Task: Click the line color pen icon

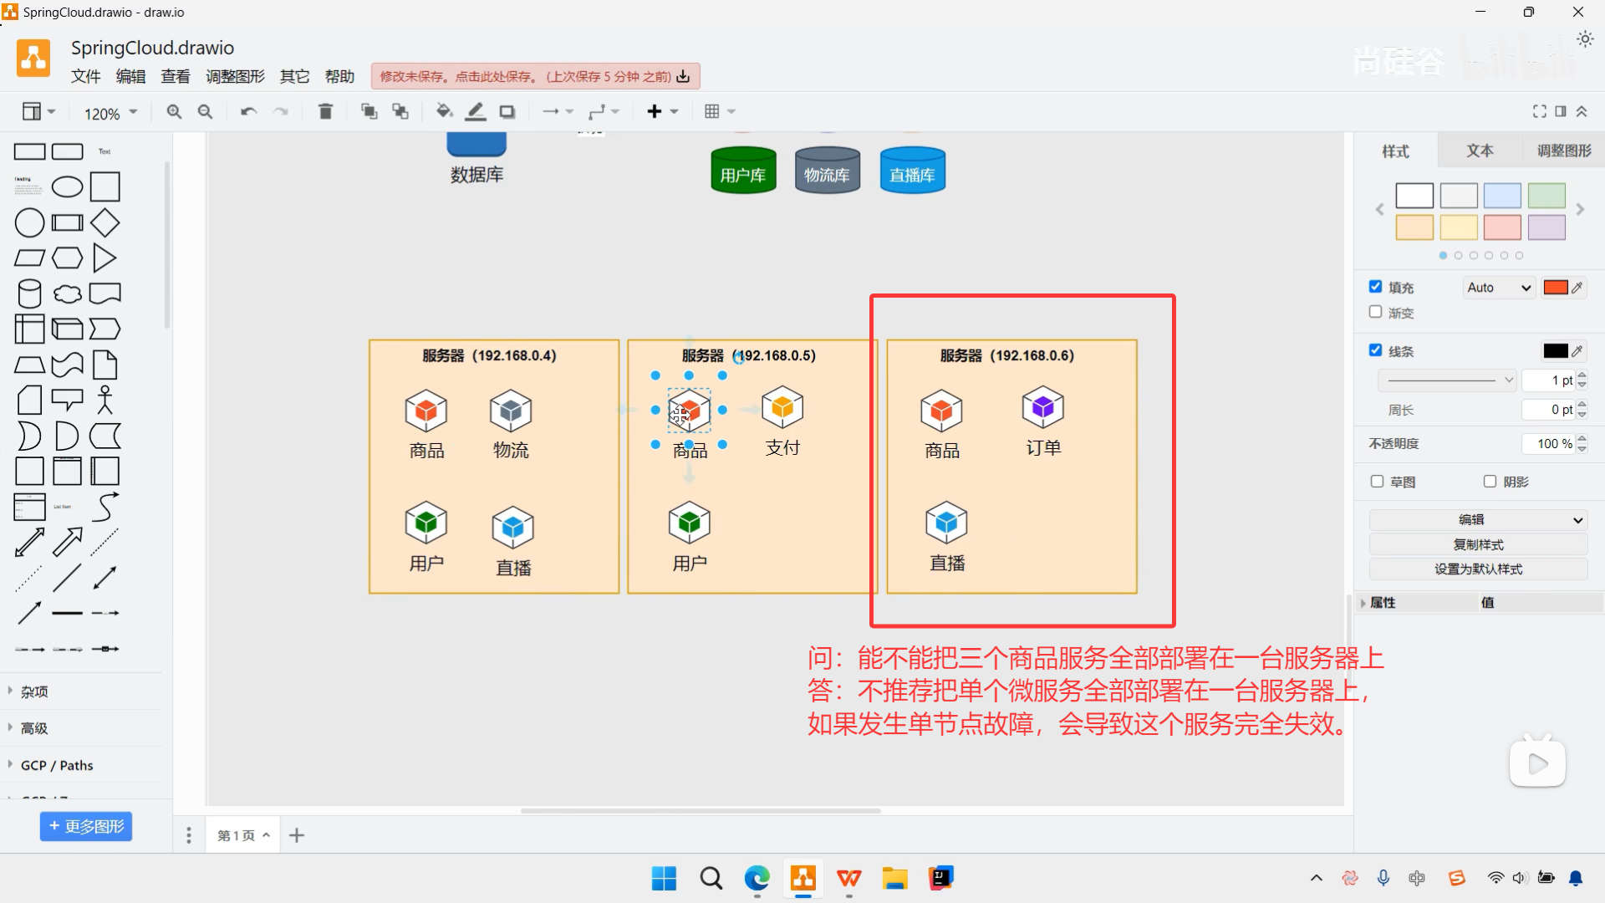Action: point(475,110)
